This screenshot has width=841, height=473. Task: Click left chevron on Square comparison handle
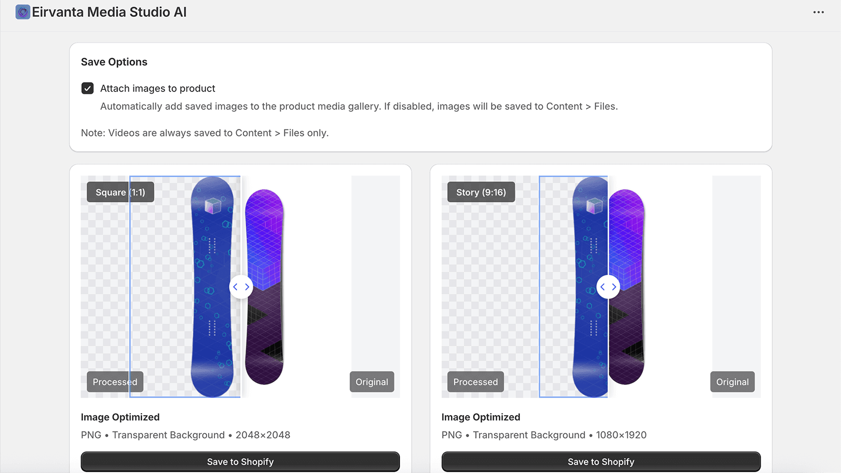[235, 287]
